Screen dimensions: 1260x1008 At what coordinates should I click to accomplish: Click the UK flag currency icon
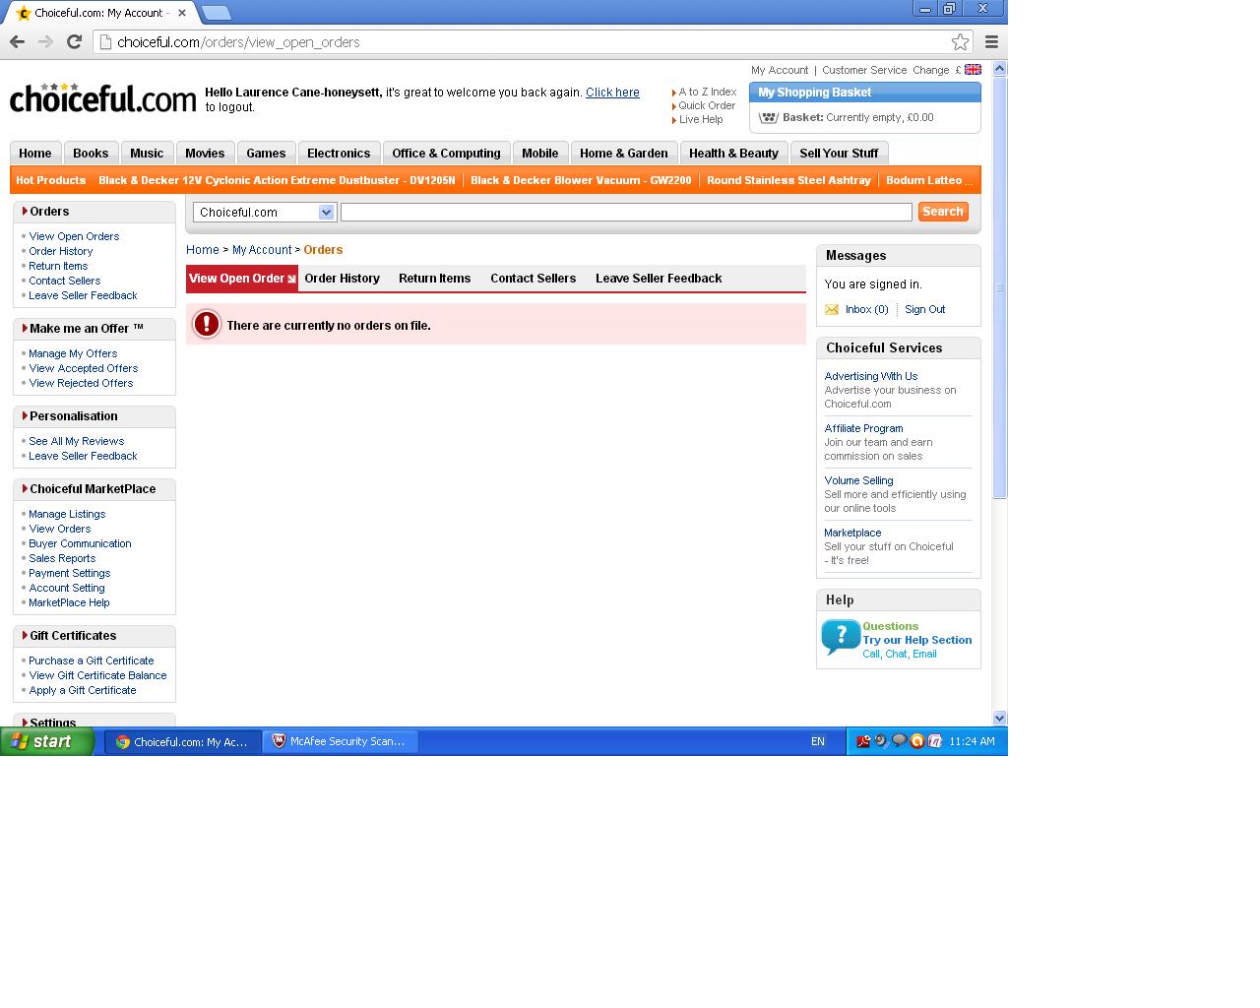point(973,70)
